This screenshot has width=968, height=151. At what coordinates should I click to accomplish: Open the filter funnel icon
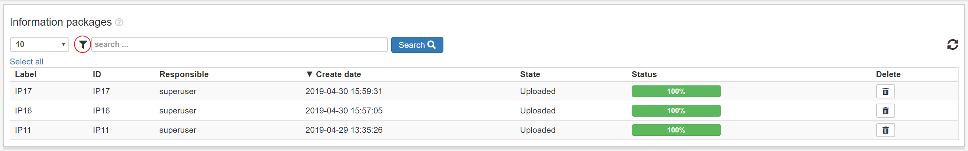tap(83, 45)
